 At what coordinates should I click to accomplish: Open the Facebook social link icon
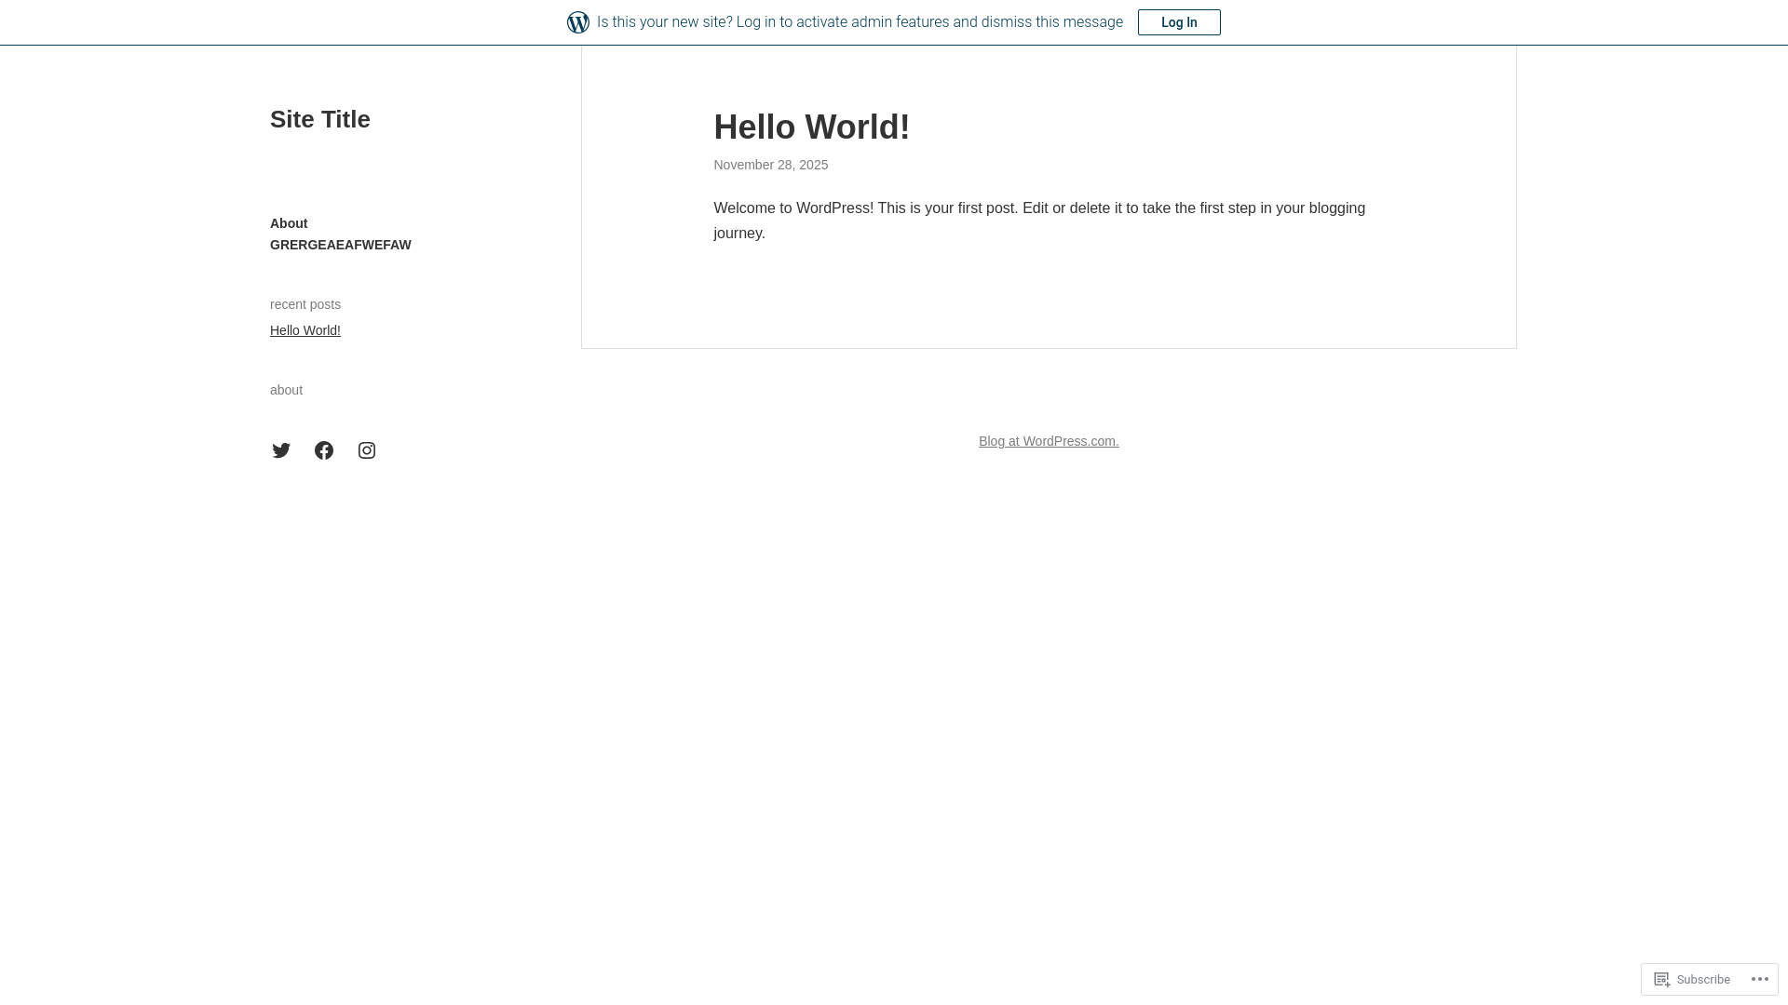pos(324,450)
